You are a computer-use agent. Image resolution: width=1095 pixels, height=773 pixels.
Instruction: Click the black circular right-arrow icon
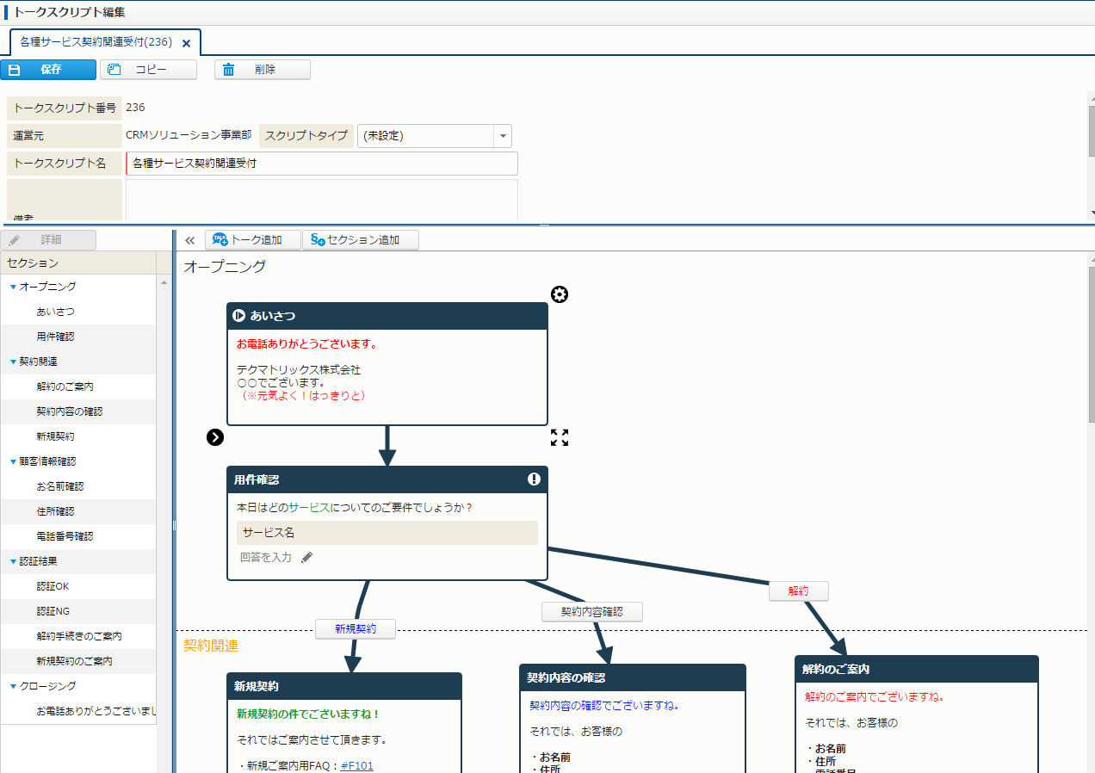pyautogui.click(x=215, y=437)
